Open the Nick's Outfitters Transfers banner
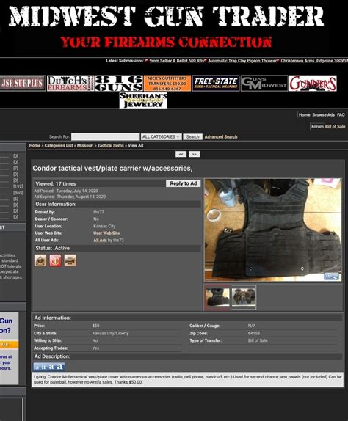This screenshot has height=421, width=348. coord(167,83)
